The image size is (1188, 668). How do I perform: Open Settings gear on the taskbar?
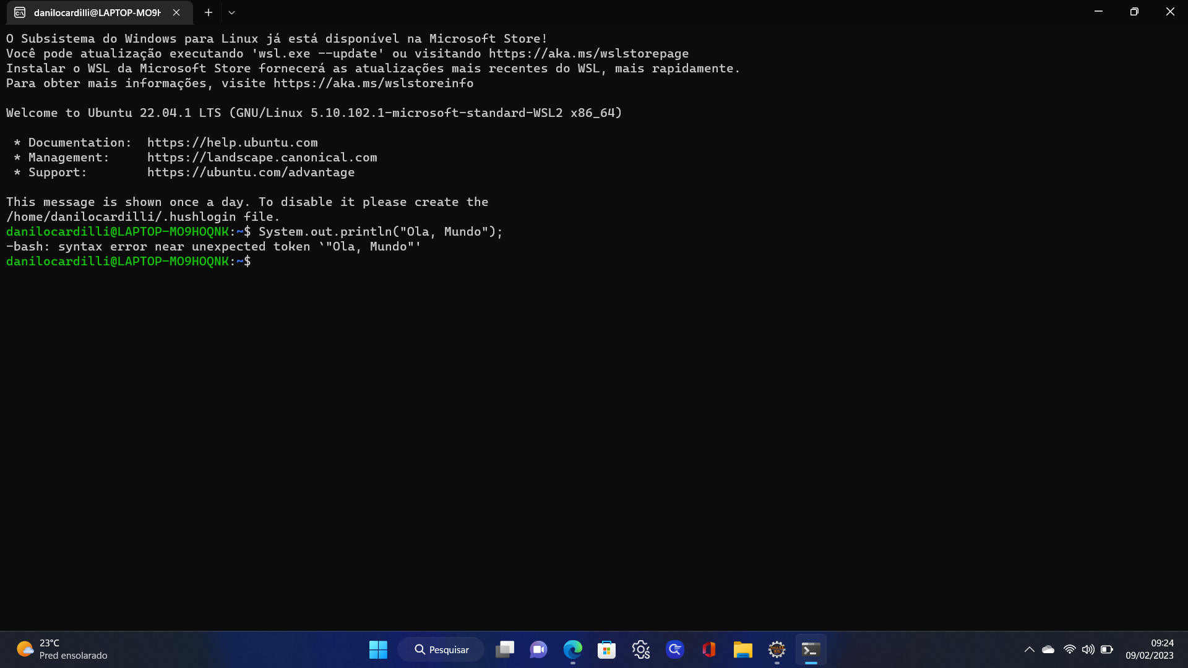(641, 649)
